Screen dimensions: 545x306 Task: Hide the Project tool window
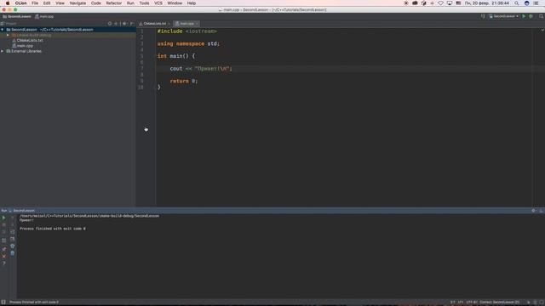131,24
